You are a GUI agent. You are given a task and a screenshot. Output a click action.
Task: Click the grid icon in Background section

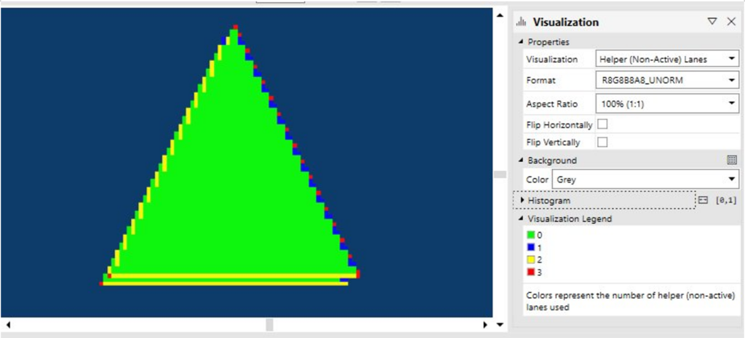[732, 160]
